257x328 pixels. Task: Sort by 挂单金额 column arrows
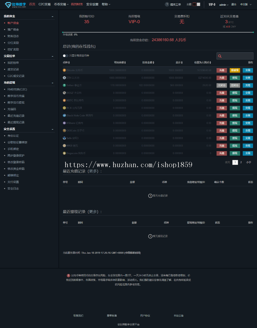153,63
